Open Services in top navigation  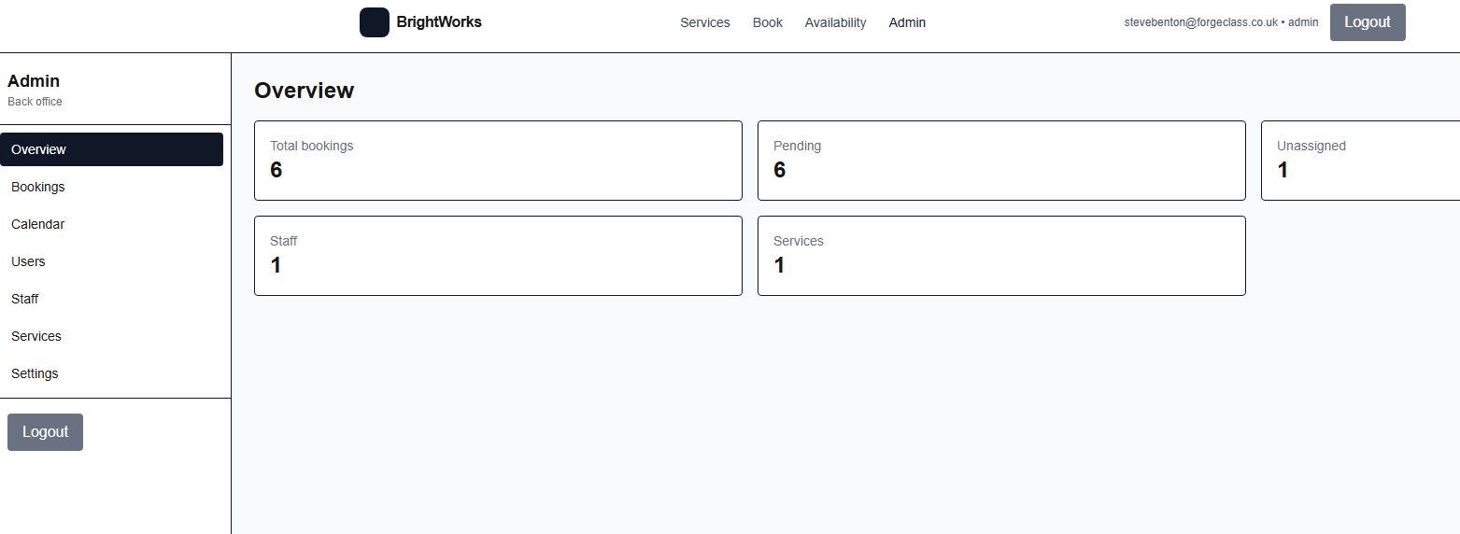(x=704, y=22)
